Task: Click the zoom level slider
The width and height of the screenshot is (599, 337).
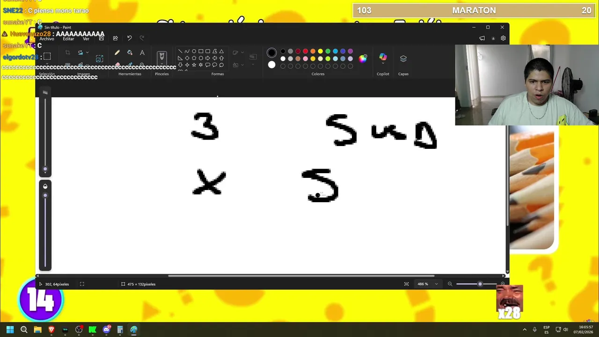Action: click(x=477, y=284)
